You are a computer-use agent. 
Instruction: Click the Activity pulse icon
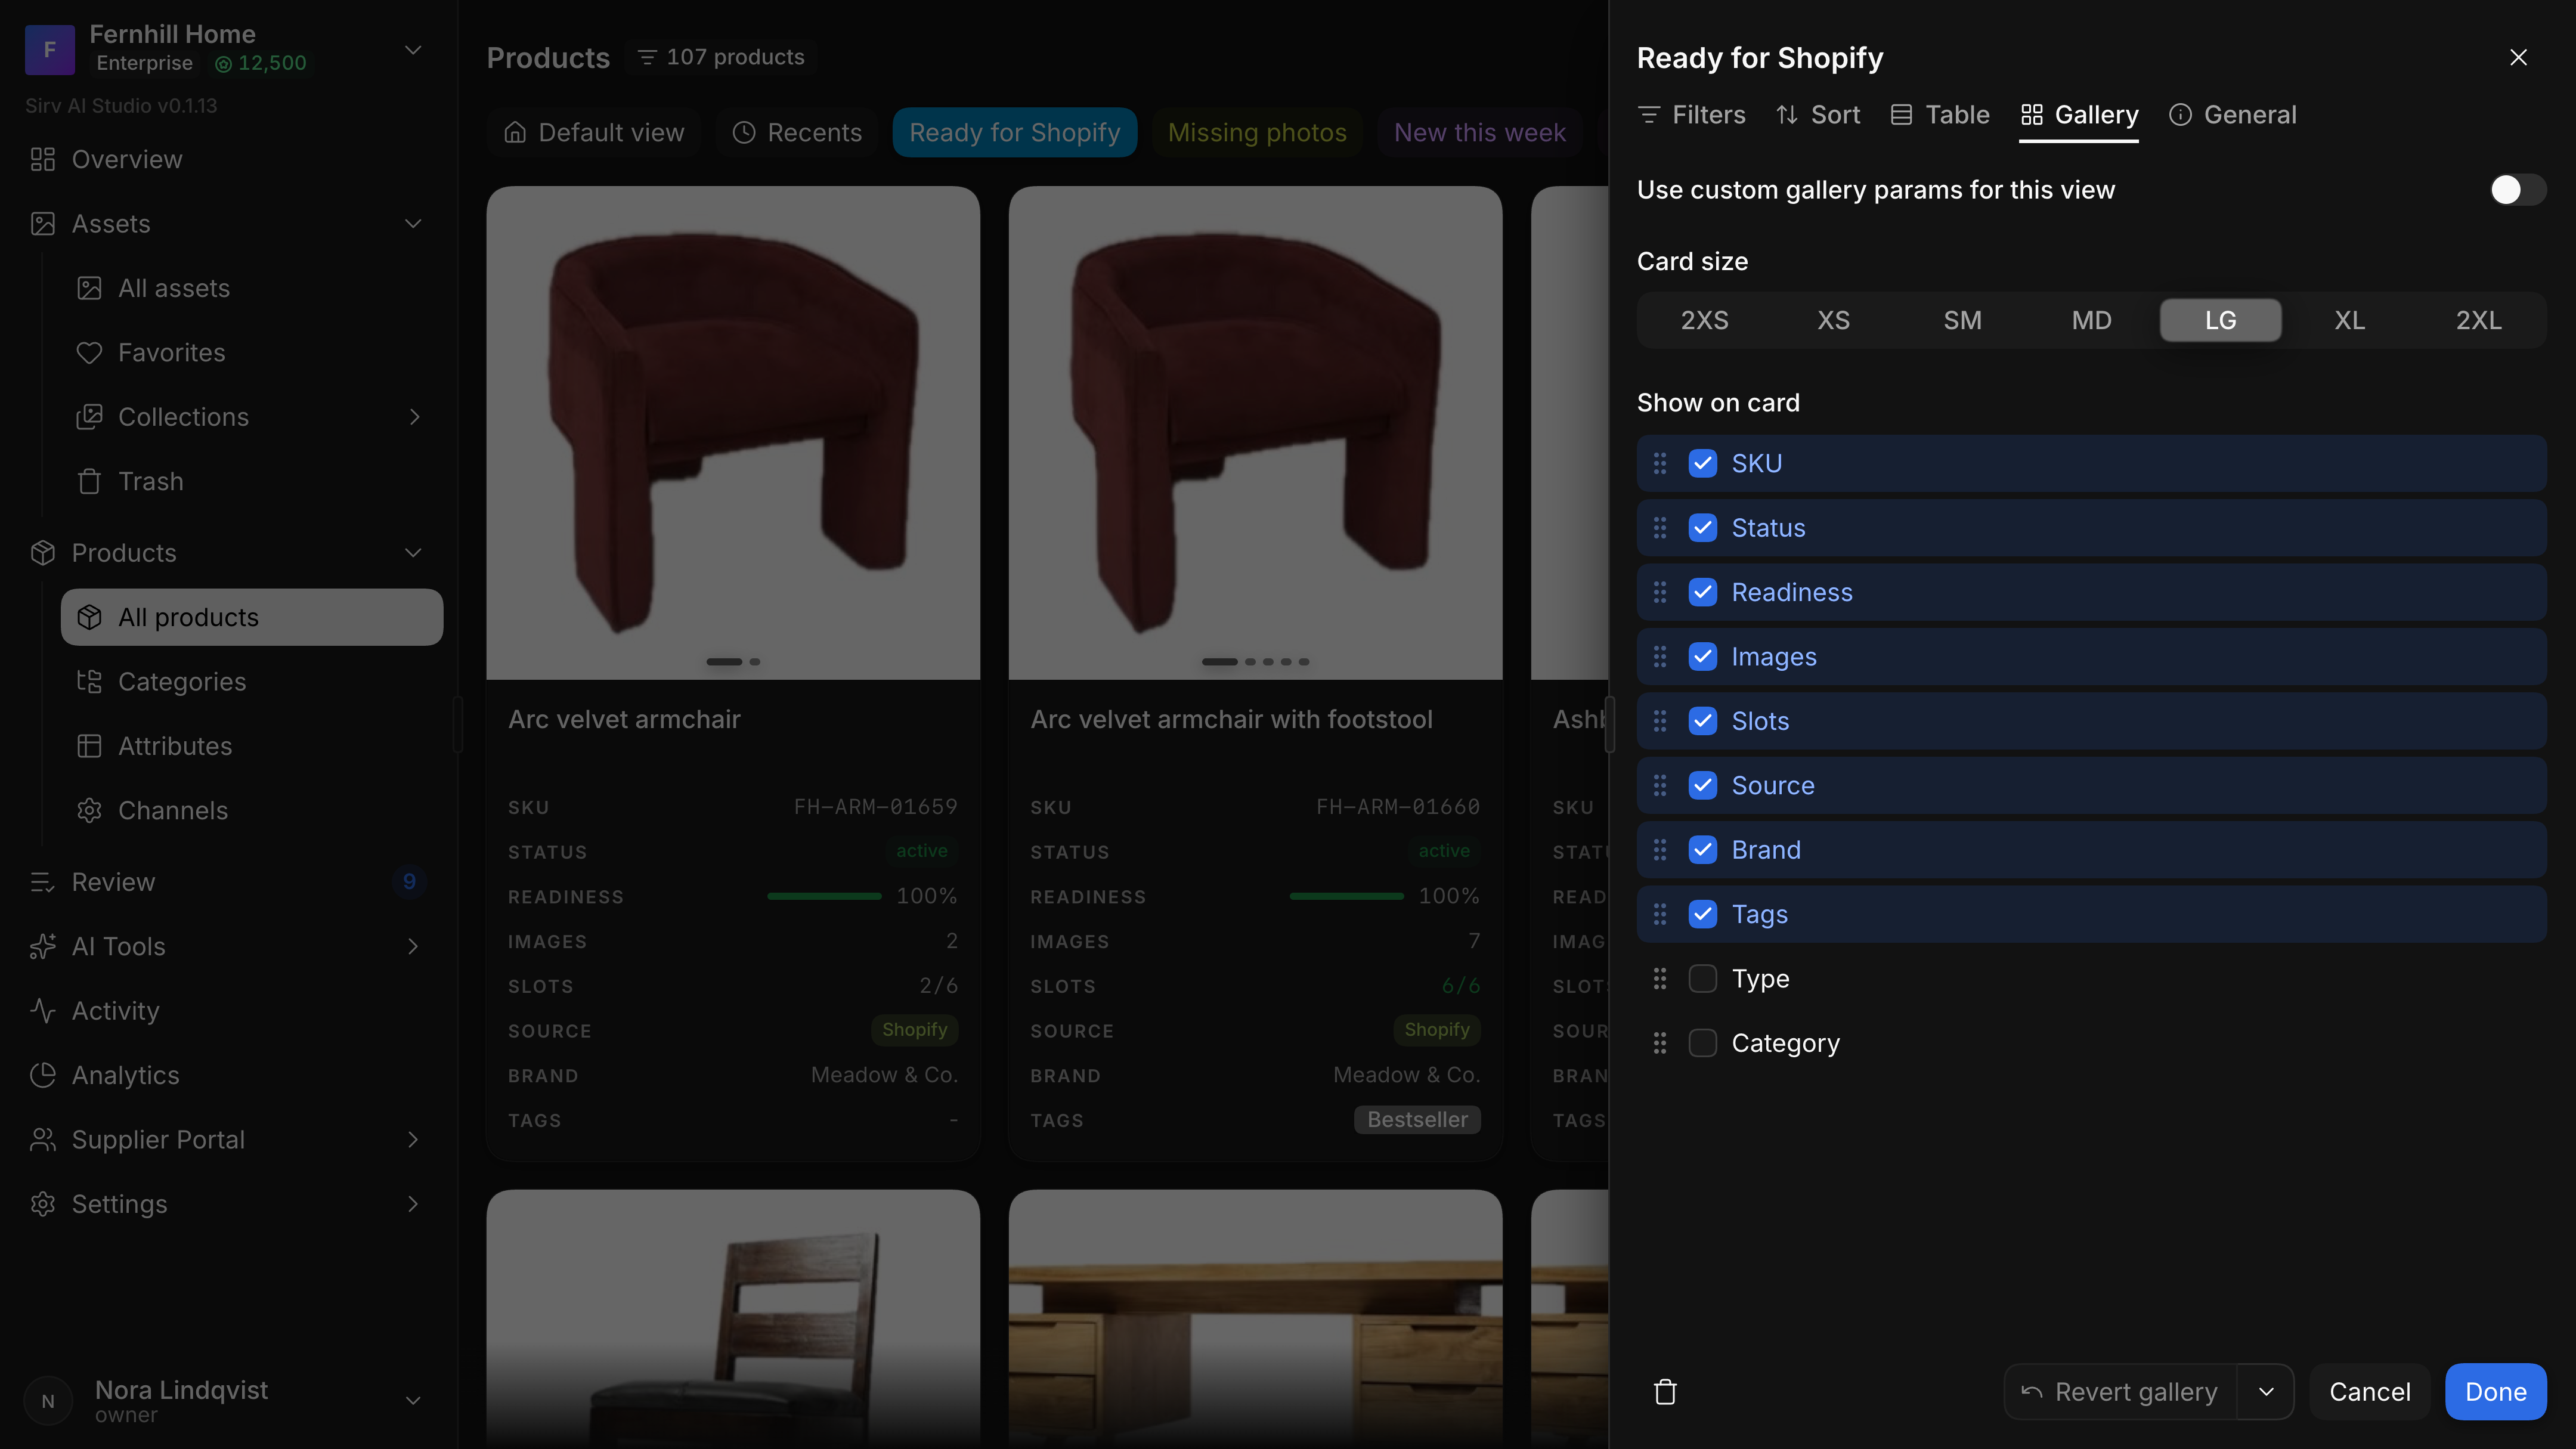coord(42,1010)
